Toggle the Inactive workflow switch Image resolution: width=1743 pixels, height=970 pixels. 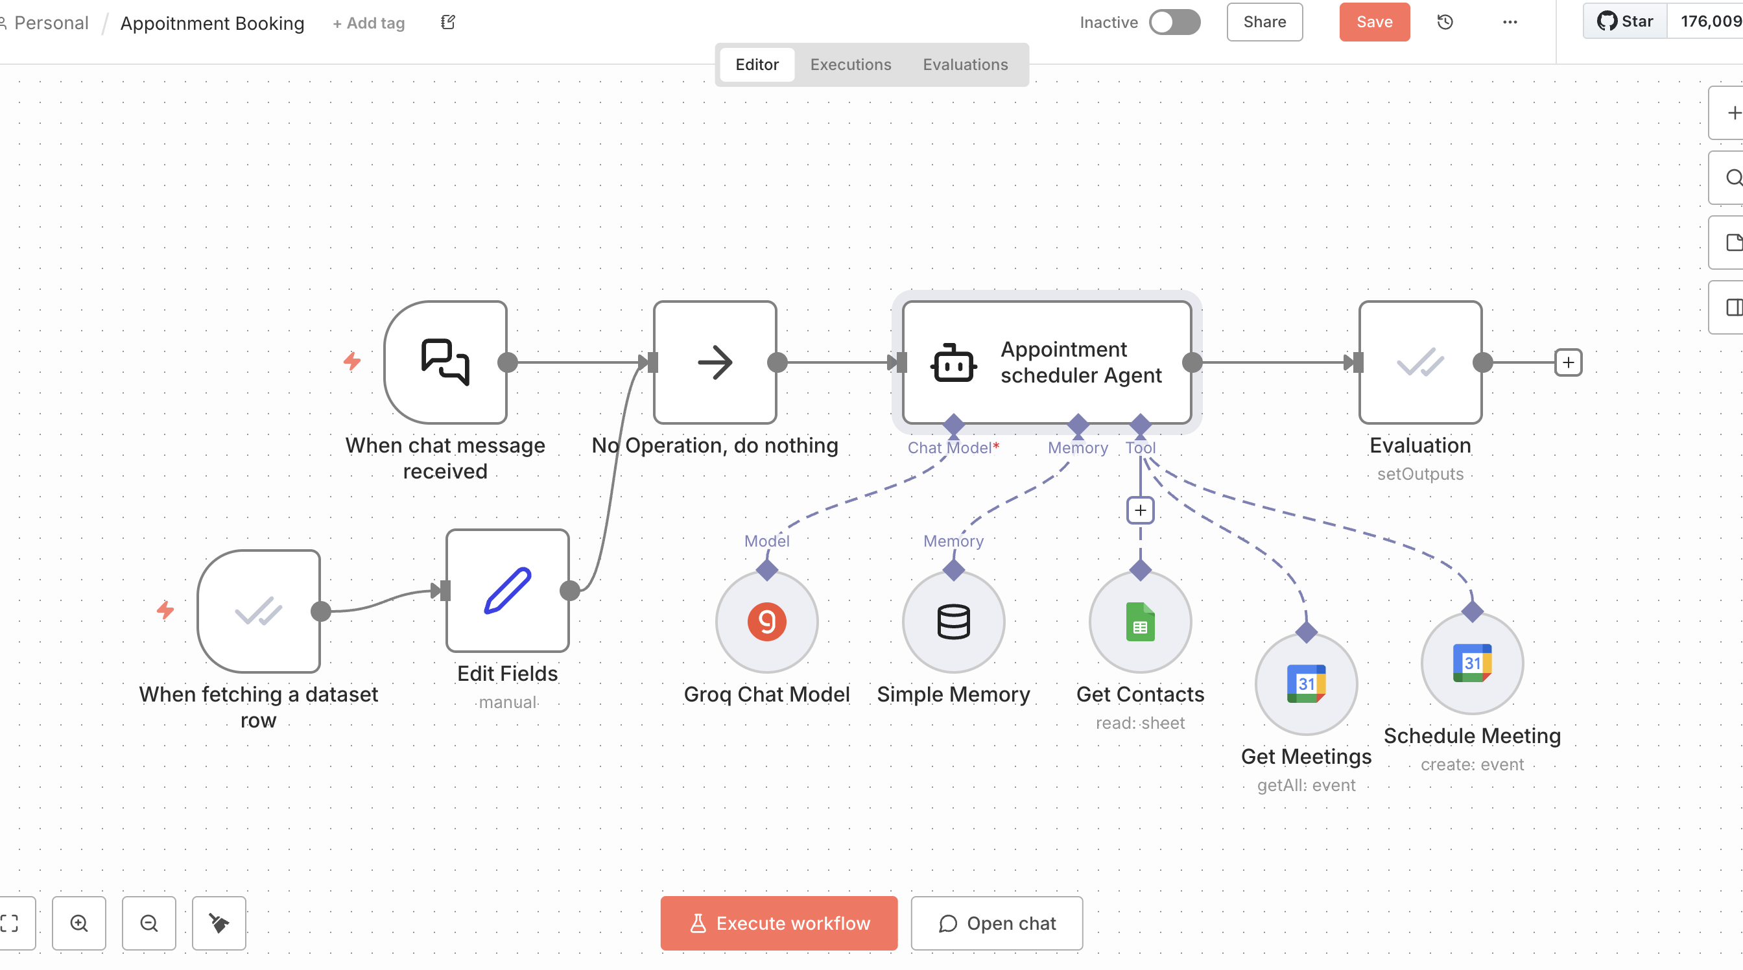(1174, 22)
